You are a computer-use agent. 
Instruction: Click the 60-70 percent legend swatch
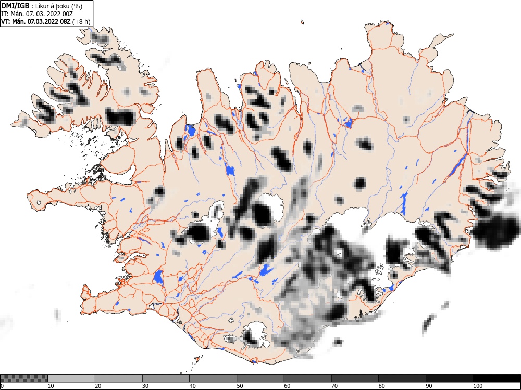pos(307,379)
